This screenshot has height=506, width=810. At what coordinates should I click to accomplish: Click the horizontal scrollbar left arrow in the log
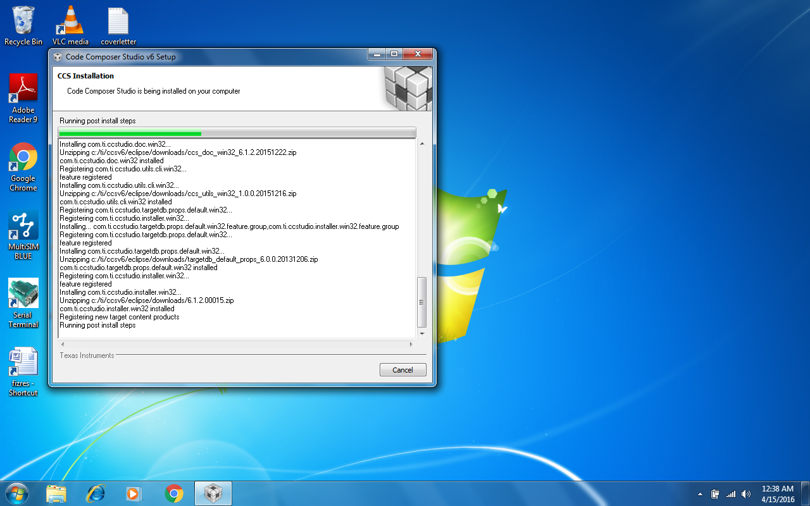[x=62, y=344]
